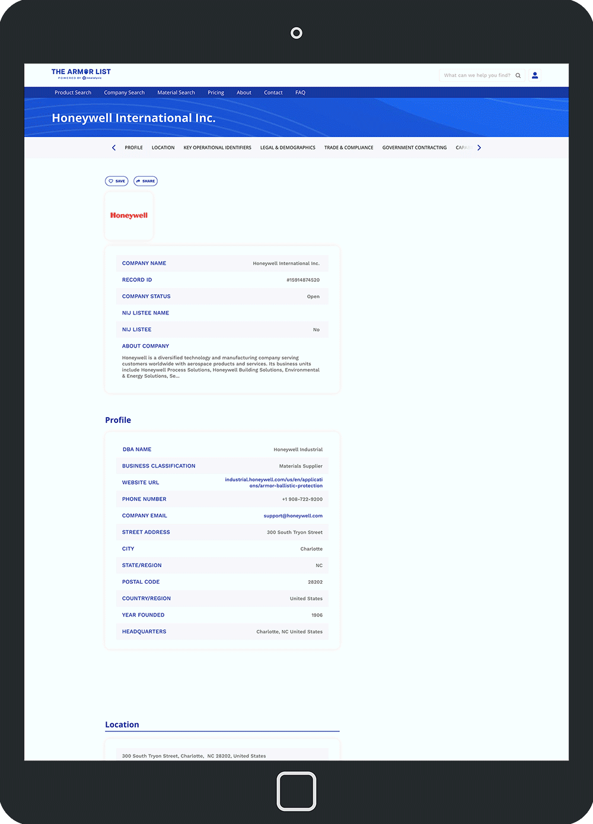Select headquarters Charlotte, NC United States
The width and height of the screenshot is (593, 824).
point(289,632)
